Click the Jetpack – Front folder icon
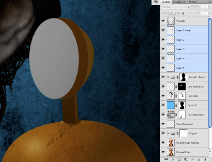 [x=173, y=77]
